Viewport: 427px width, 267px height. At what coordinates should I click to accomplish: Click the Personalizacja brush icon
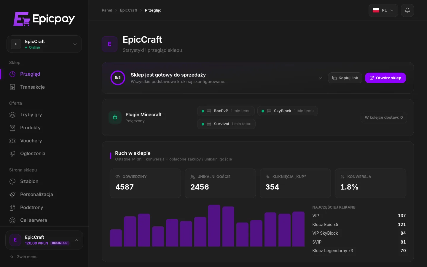pos(12,195)
